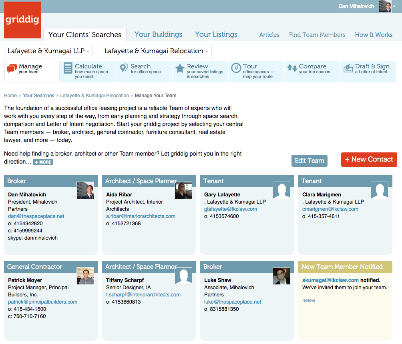Click Clara Marigmen name
Screen dimensions: 402x344
coord(322,195)
